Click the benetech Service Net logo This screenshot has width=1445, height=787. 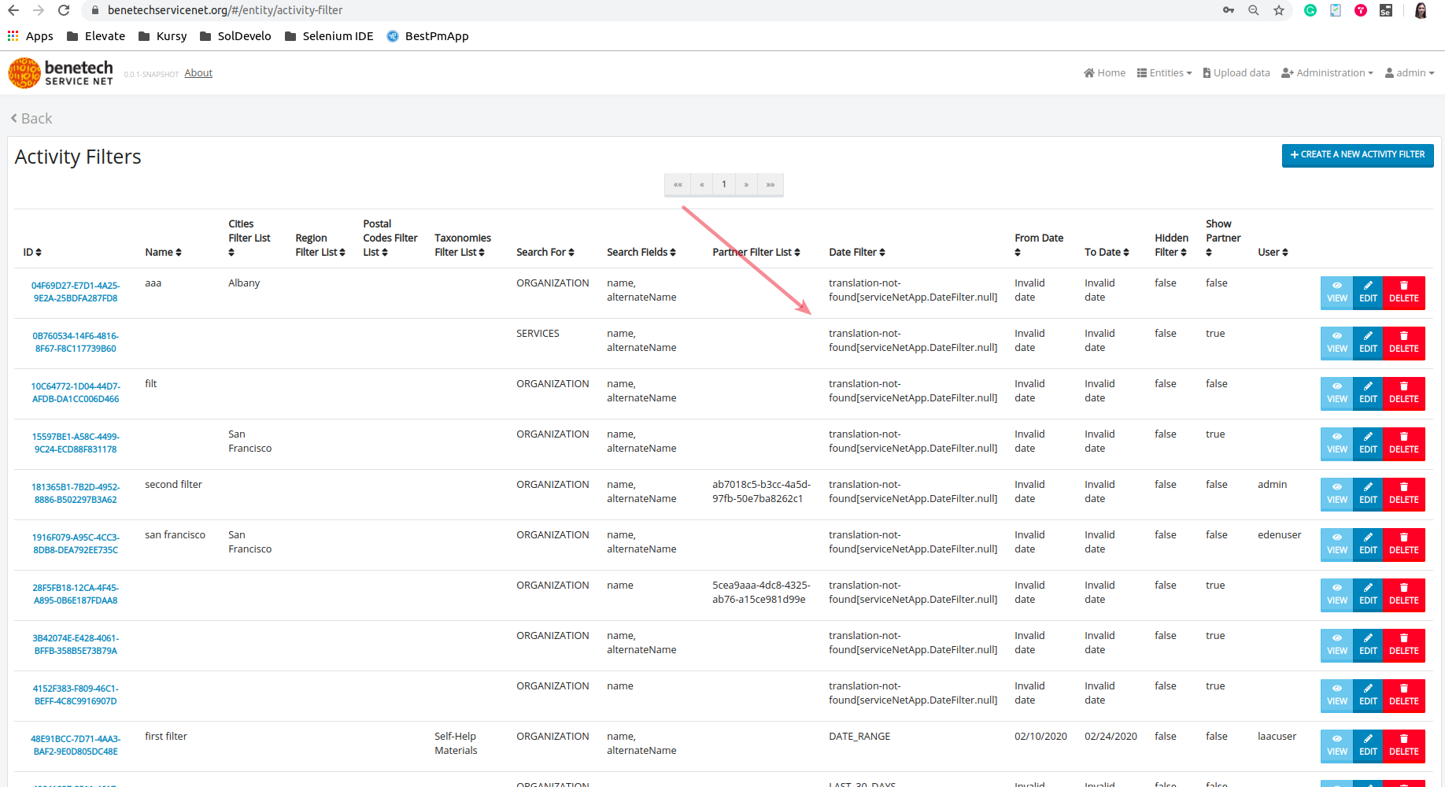(x=60, y=72)
